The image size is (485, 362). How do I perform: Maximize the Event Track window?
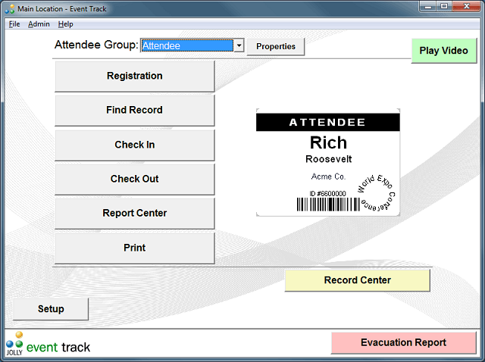pyautogui.click(x=444, y=6)
